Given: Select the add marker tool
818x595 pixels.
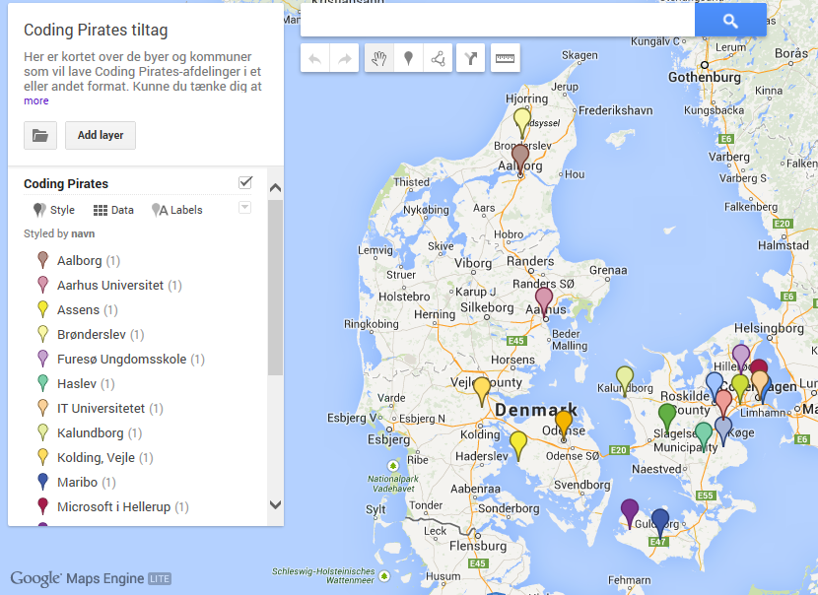Looking at the screenshot, I should click(408, 59).
